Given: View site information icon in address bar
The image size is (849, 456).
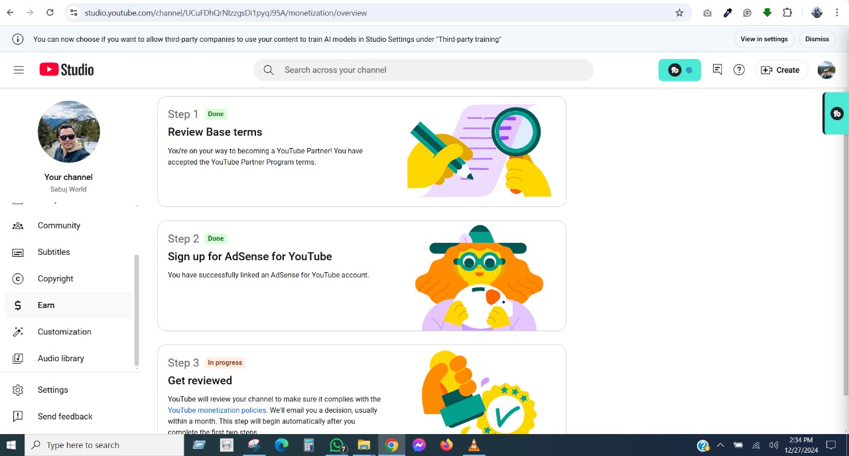Looking at the screenshot, I should pyautogui.click(x=74, y=13).
